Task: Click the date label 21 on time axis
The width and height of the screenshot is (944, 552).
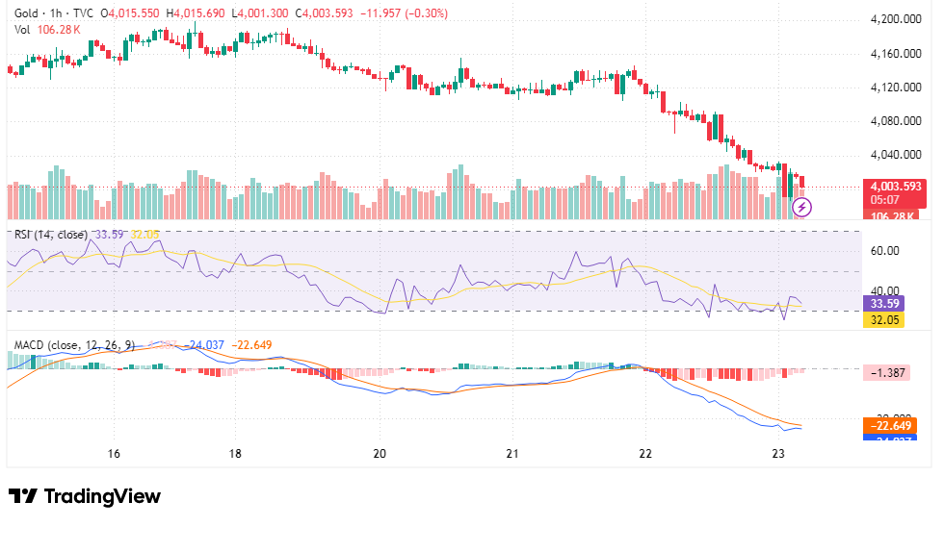Action: tap(512, 453)
